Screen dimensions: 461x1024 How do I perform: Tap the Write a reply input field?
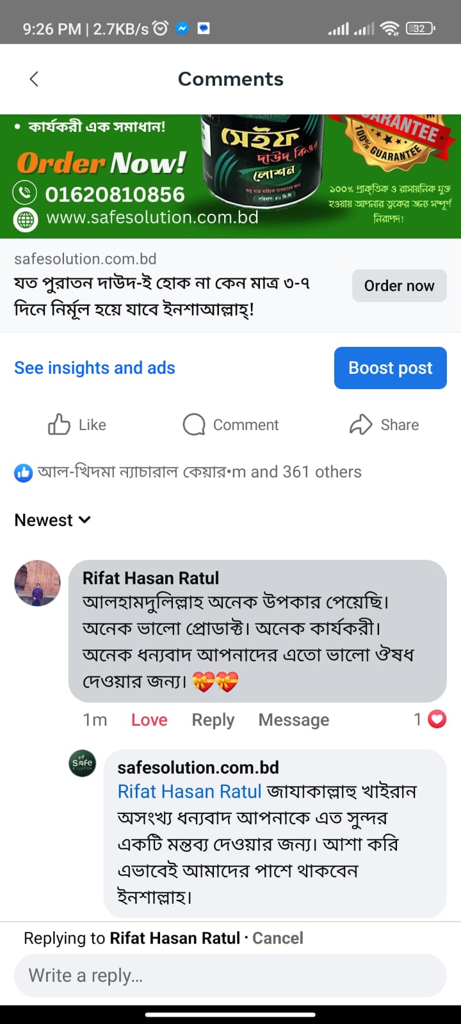(x=230, y=975)
